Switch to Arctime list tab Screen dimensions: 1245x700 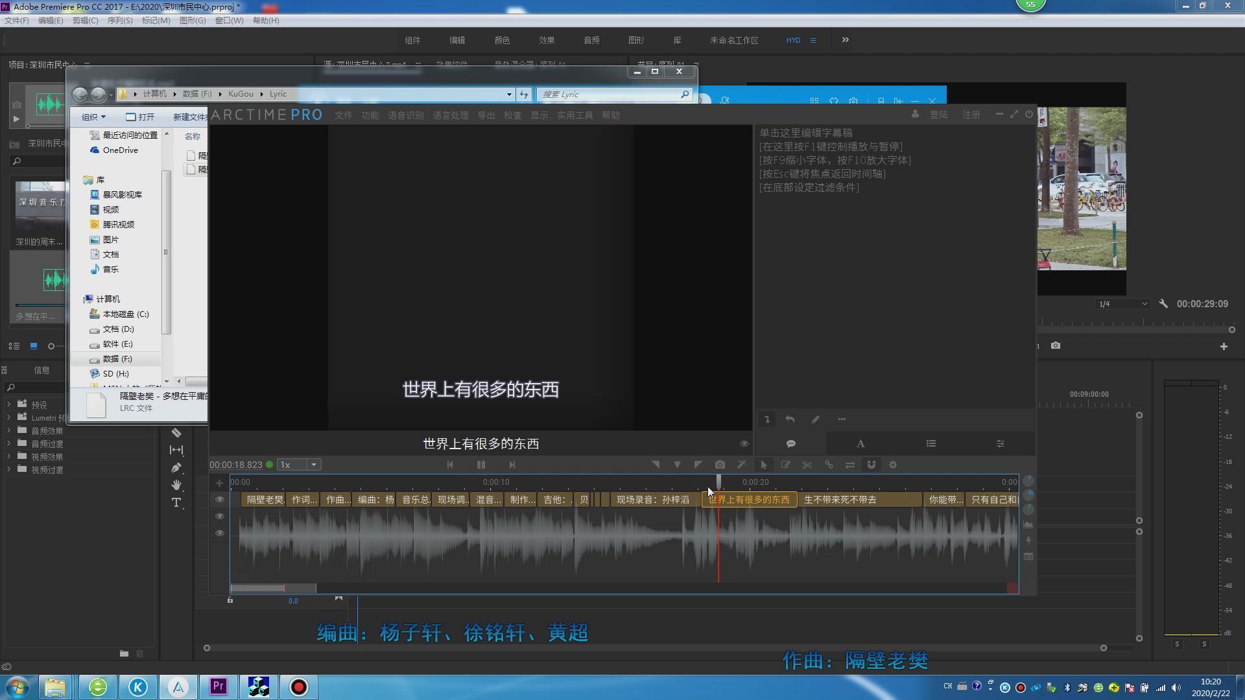coord(931,444)
